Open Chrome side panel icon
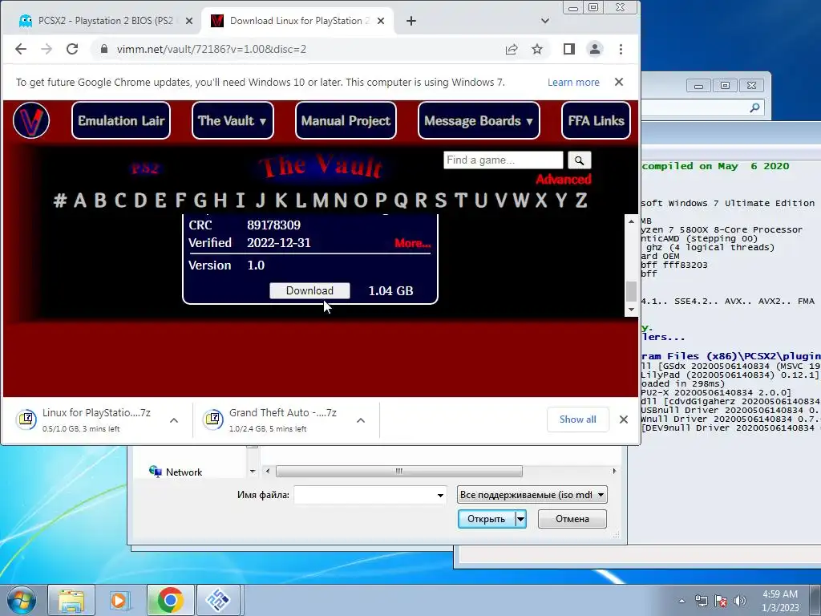The width and height of the screenshot is (821, 616). pos(569,49)
